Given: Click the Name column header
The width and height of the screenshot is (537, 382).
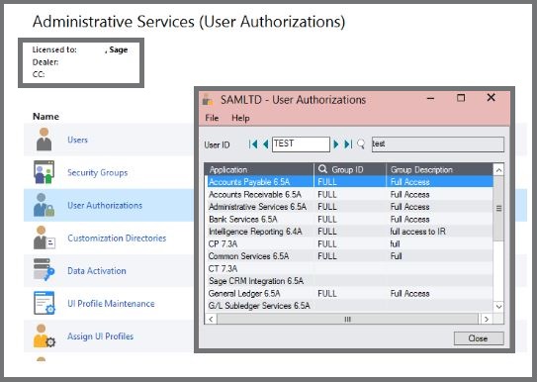Looking at the screenshot, I should [45, 117].
